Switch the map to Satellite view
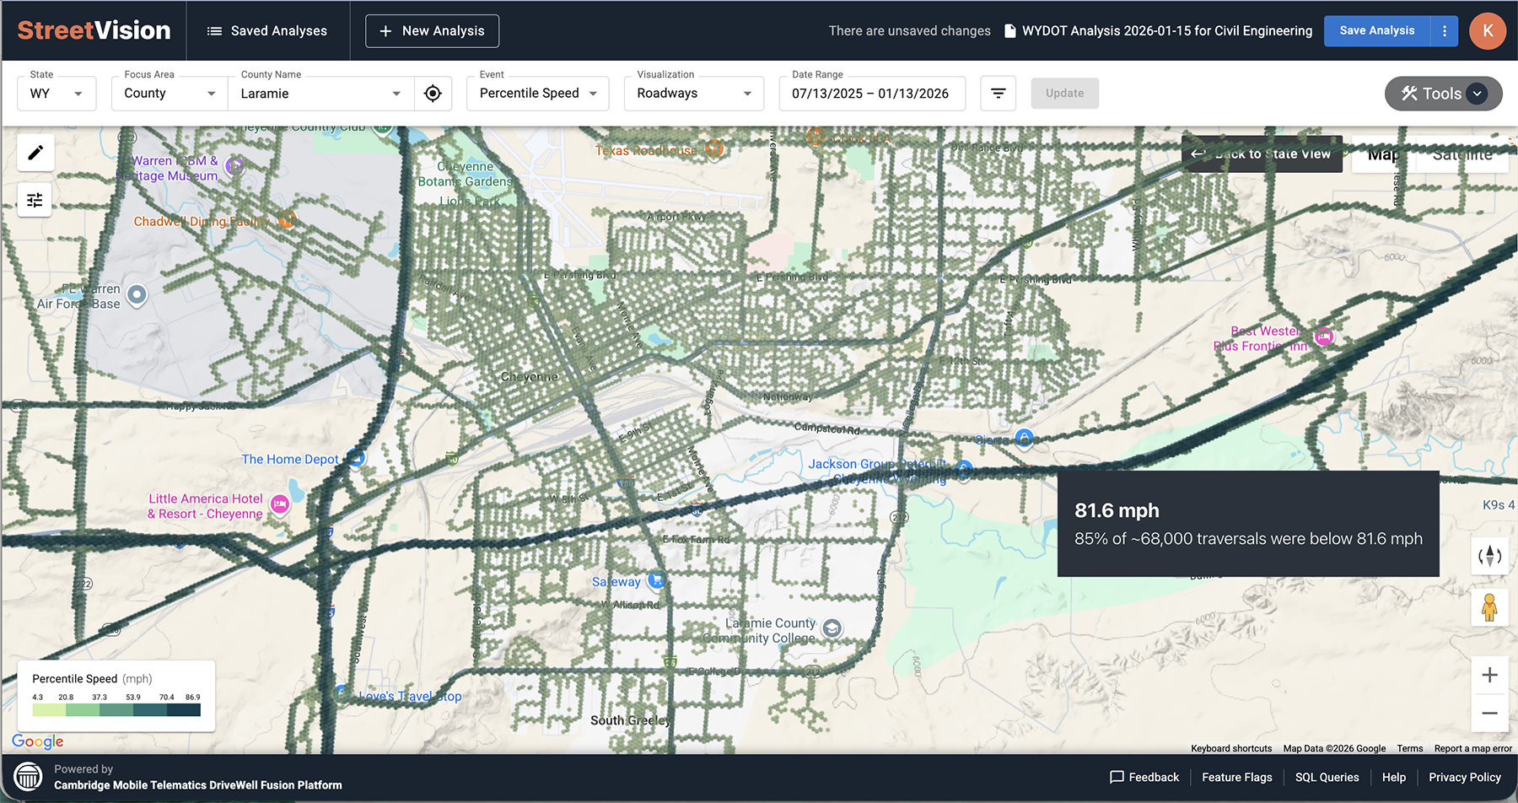 tap(1461, 154)
